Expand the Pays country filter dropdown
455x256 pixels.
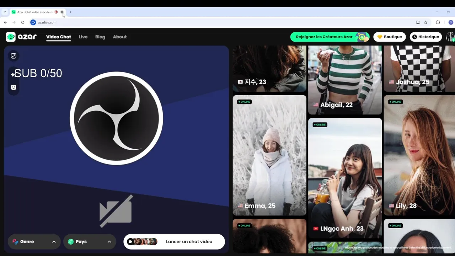[90, 241]
